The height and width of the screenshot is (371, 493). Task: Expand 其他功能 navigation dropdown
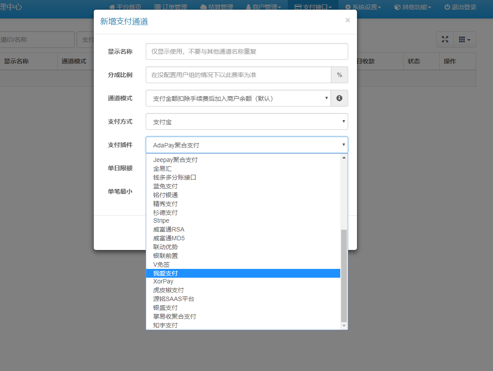[412, 7]
